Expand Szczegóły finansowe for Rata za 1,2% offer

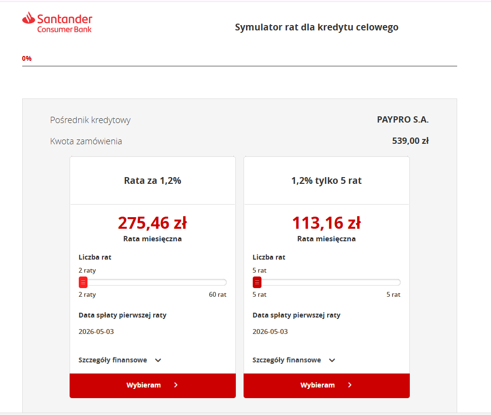coord(113,360)
